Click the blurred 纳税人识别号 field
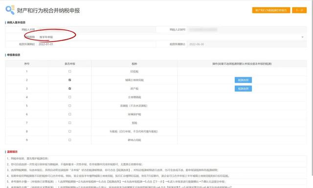This screenshot has height=188, width=313. coord(246,30)
